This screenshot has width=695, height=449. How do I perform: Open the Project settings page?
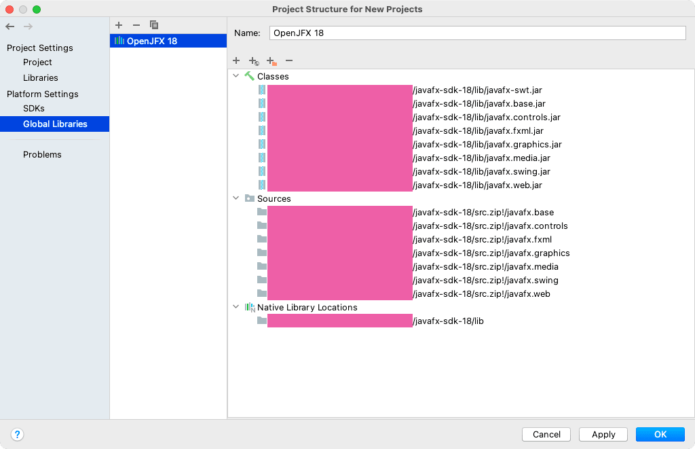[37, 62]
